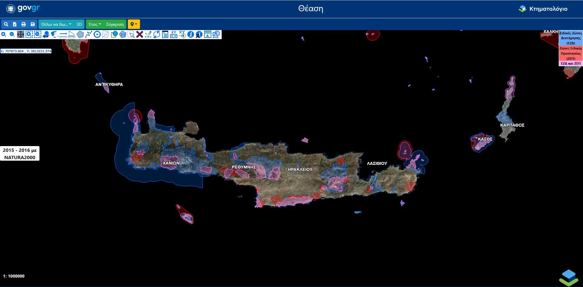
Task: Open the Κτηματολόγιο homepage link
Action: click(543, 9)
